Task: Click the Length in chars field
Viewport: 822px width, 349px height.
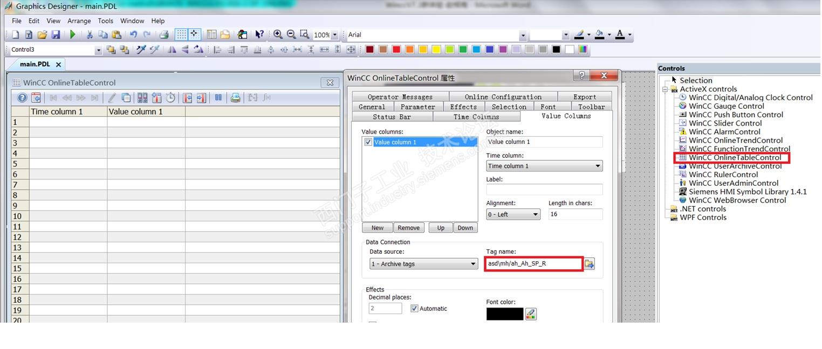Action: click(x=576, y=214)
